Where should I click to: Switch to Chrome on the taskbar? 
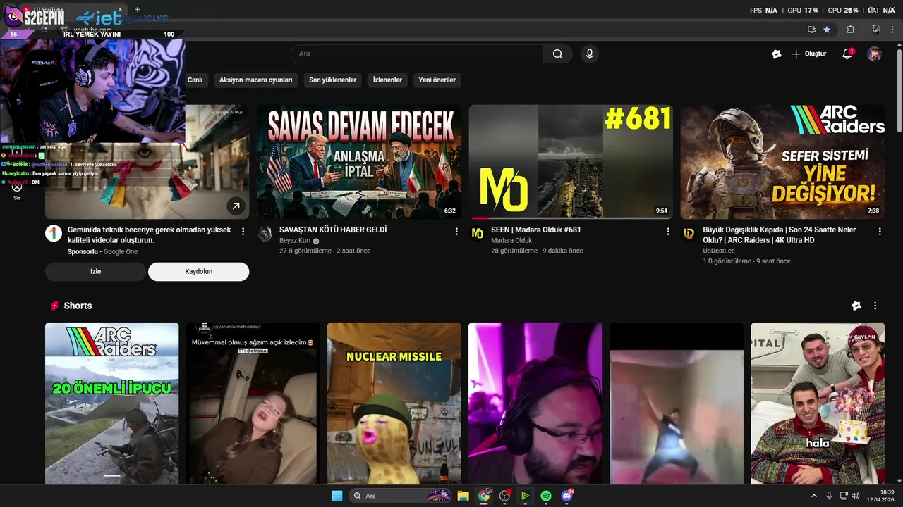(x=484, y=496)
